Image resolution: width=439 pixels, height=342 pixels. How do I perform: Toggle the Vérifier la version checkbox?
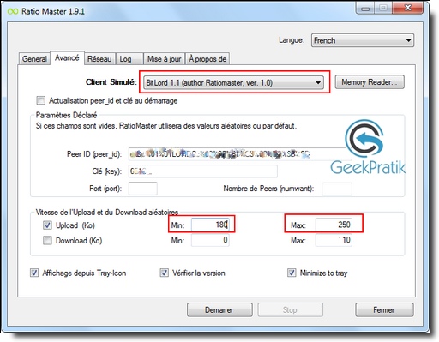click(165, 273)
